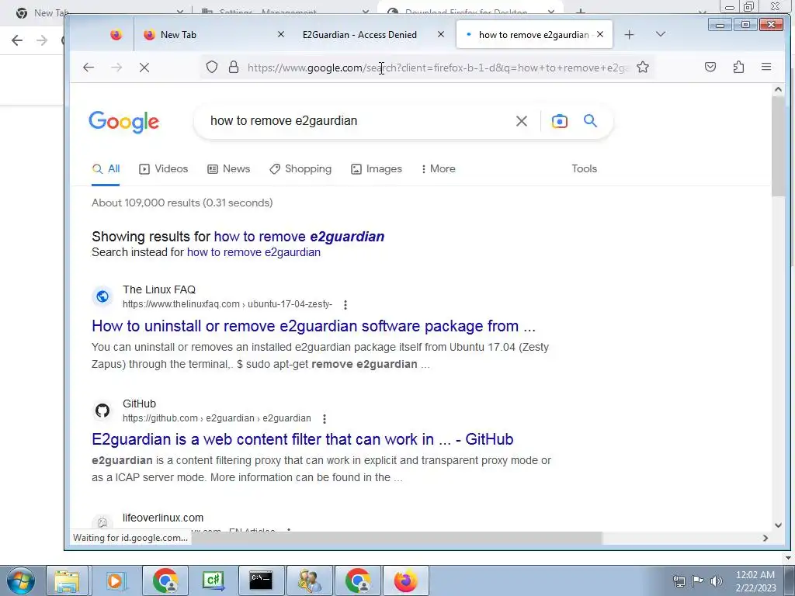The height and width of the screenshot is (596, 795).
Task: Open the C# editor taskbar icon
Action: pyautogui.click(x=213, y=580)
